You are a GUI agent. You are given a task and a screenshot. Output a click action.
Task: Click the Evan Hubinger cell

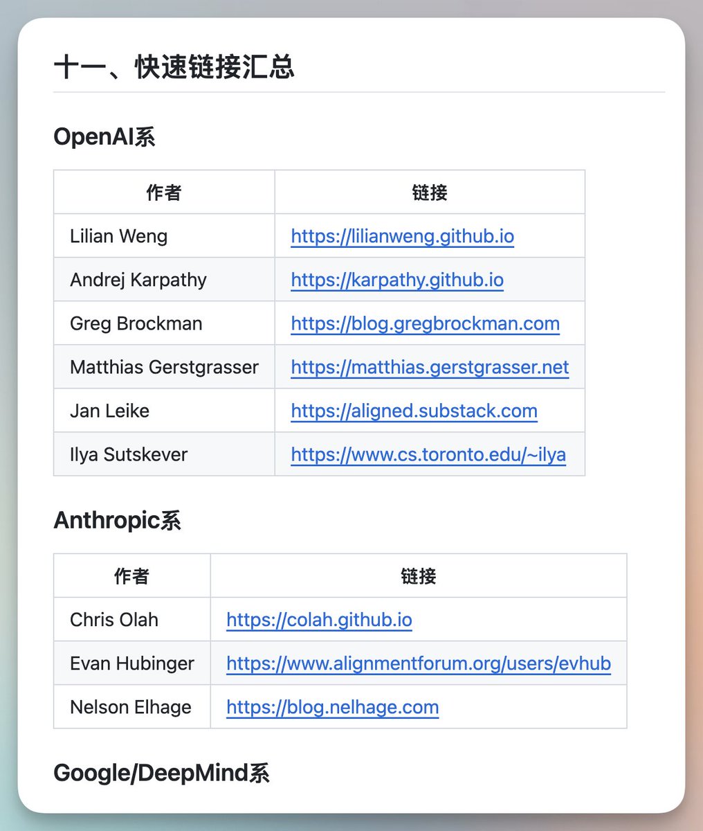tap(132, 663)
